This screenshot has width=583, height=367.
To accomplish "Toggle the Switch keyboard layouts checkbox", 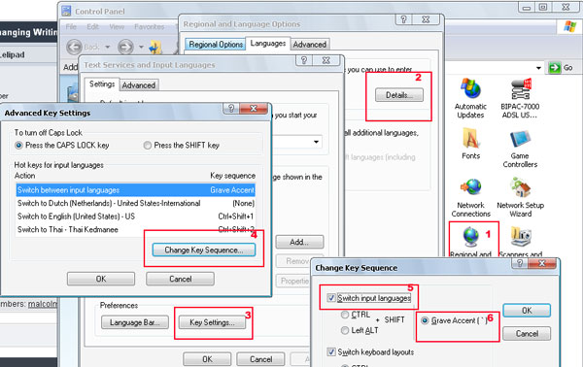I will click(331, 351).
